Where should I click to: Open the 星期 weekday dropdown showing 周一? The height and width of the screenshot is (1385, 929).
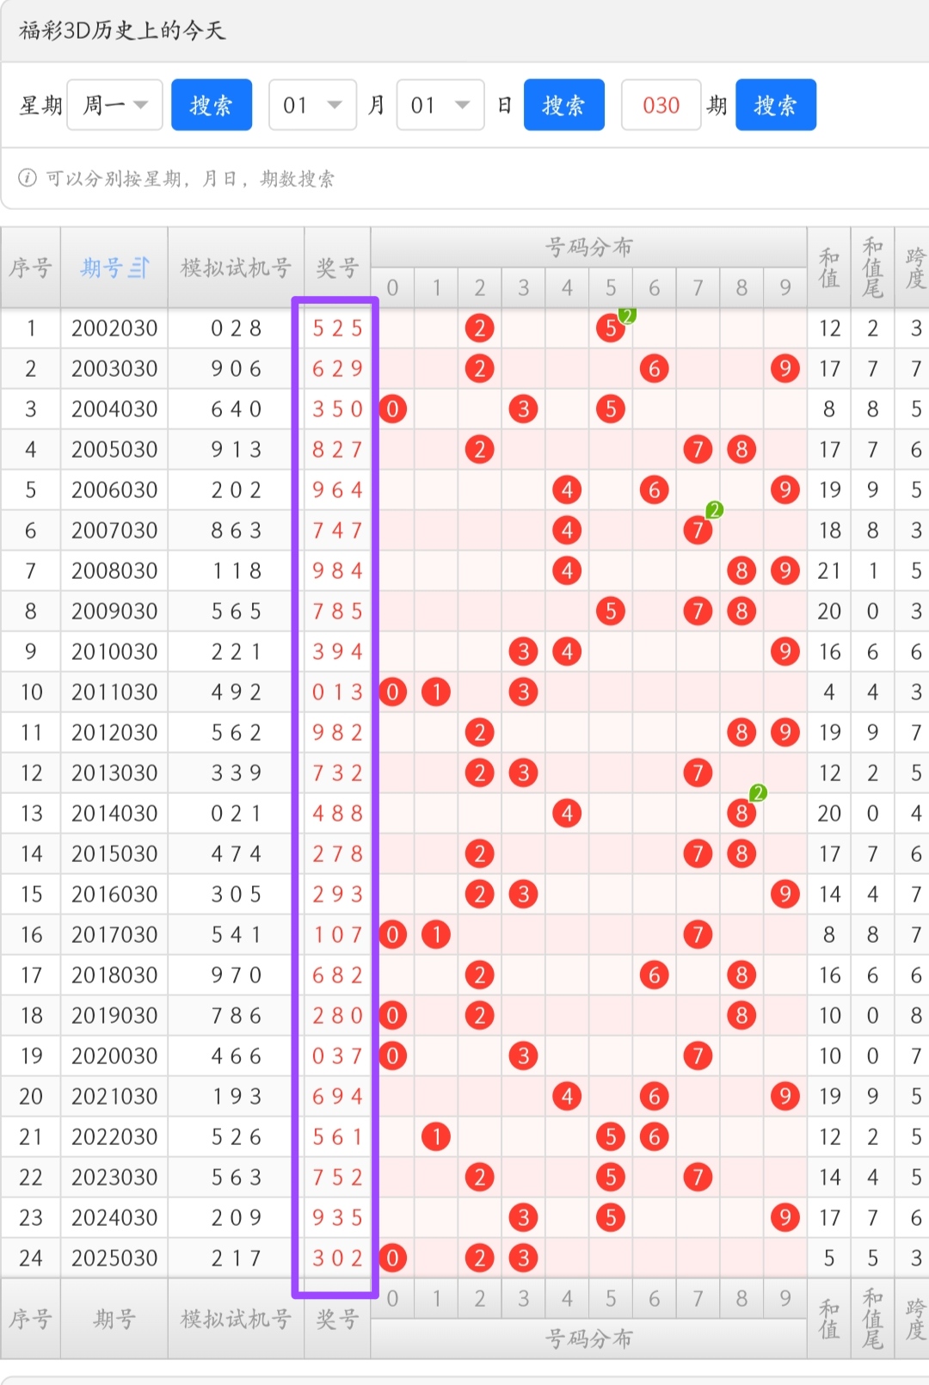point(115,105)
